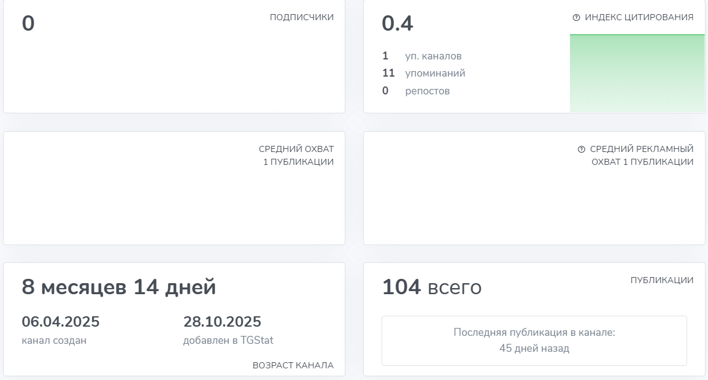The height and width of the screenshot is (380, 708).
Task: Click the 8 месяцев 14 дней heading
Action: click(119, 287)
